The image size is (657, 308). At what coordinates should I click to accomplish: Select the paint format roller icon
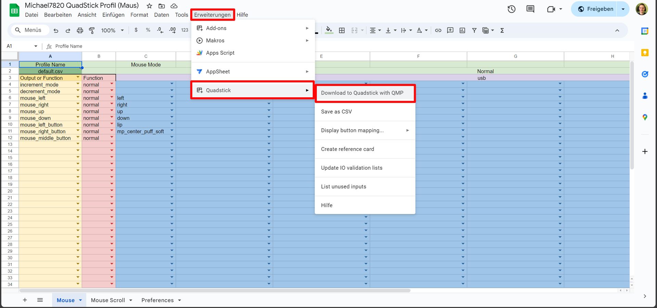click(92, 30)
